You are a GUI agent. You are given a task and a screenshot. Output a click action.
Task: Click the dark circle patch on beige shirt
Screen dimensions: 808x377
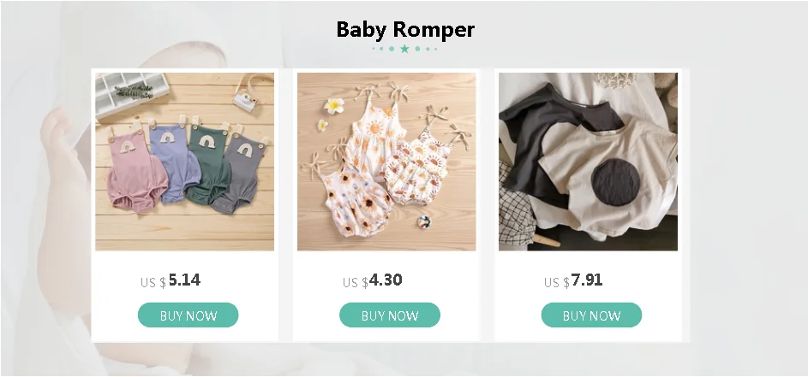click(x=615, y=182)
